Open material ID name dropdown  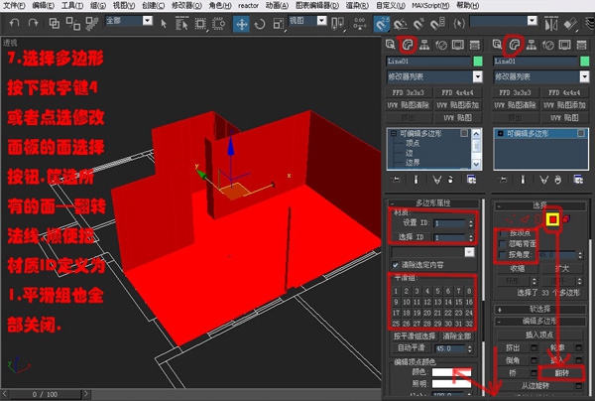click(x=469, y=252)
